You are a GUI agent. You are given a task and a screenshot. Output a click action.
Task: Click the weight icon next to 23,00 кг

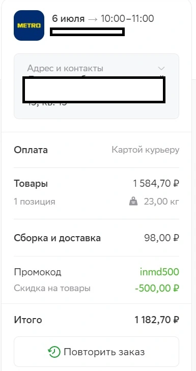tap(133, 202)
